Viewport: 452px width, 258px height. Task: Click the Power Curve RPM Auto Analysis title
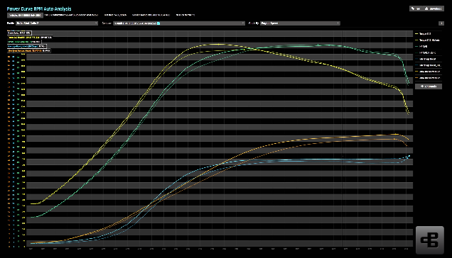39,9
